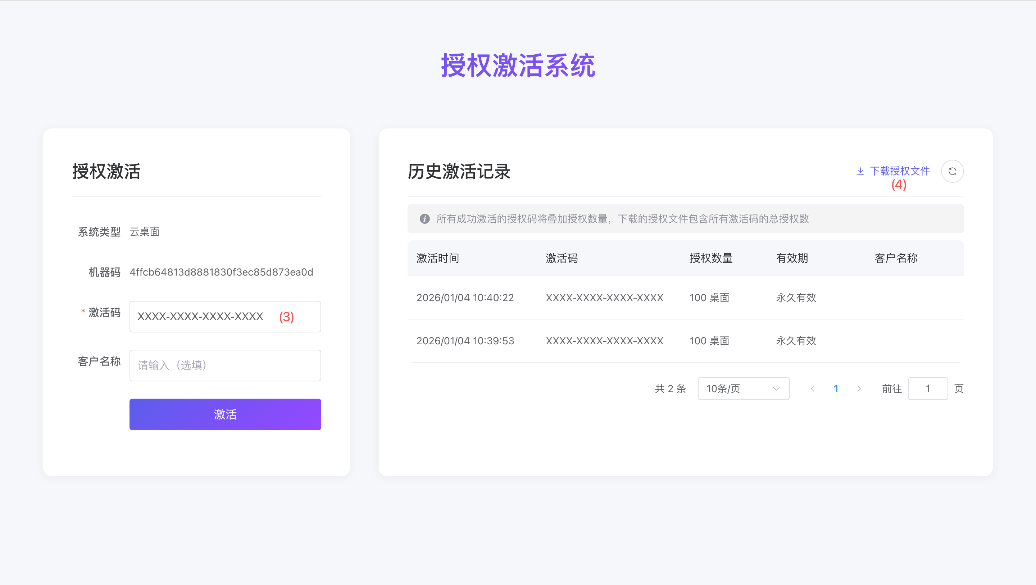The image size is (1036, 585).
Task: Focus the 客户名称 optional input field
Action: coord(225,365)
